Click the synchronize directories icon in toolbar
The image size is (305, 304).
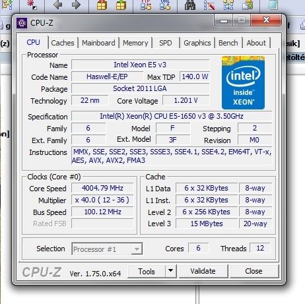coord(228,5)
